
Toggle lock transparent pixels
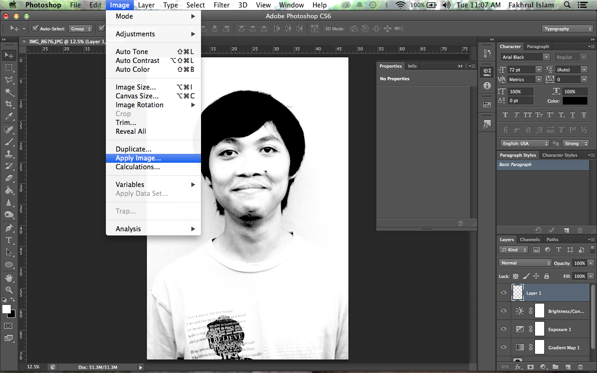pyautogui.click(x=515, y=276)
